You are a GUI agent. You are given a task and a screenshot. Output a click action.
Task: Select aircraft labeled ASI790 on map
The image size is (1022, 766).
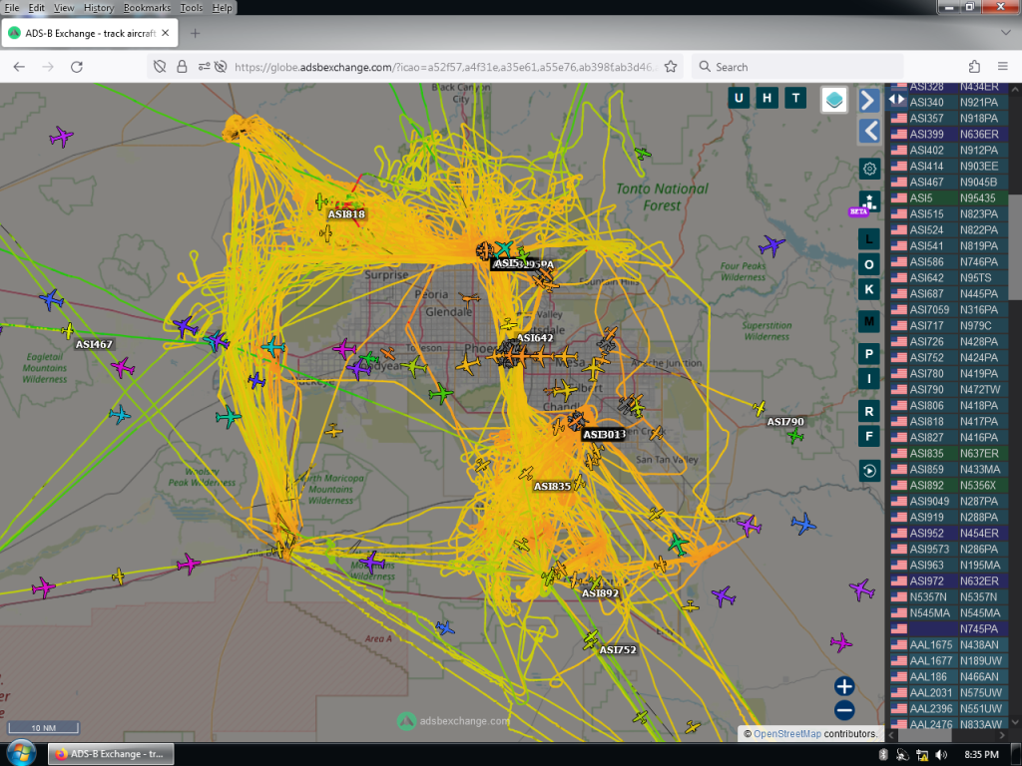tap(759, 408)
